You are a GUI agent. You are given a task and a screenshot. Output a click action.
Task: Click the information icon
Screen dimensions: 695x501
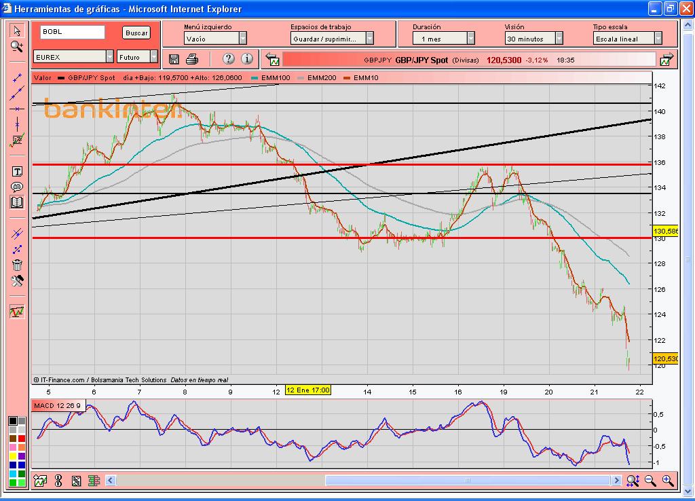247,58
